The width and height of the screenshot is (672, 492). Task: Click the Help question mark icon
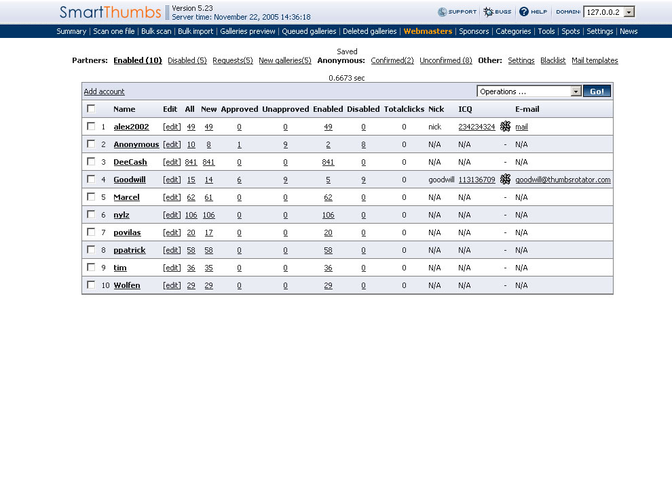(524, 12)
